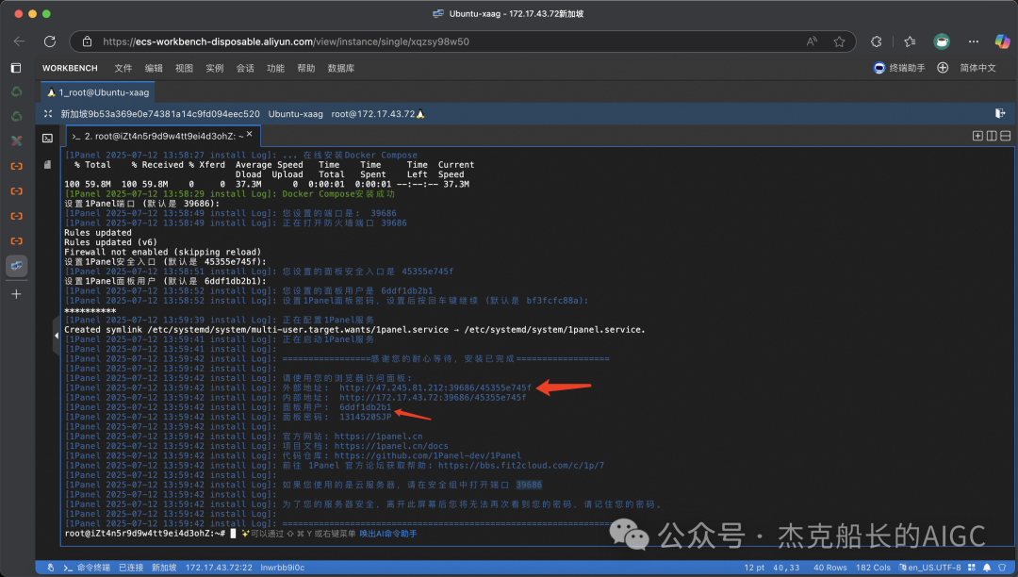1018x577 pixels.
Task: Add a new sidebar item with plus
Action: point(16,294)
